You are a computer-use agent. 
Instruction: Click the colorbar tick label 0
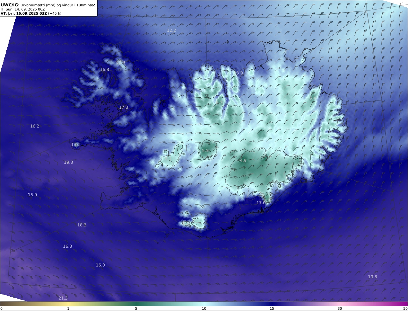[x=1, y=309]
